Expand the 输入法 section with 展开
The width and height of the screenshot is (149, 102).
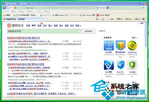click(x=135, y=83)
